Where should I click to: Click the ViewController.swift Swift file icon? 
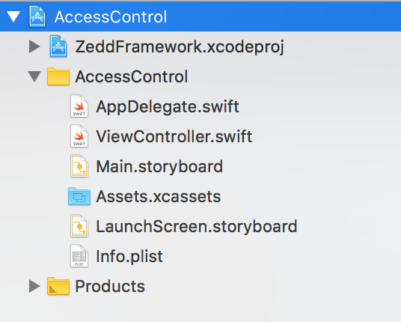[x=79, y=136]
